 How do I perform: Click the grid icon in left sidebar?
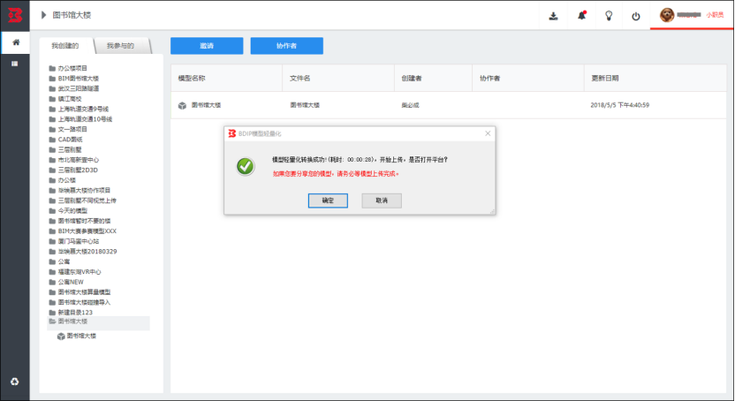15,64
